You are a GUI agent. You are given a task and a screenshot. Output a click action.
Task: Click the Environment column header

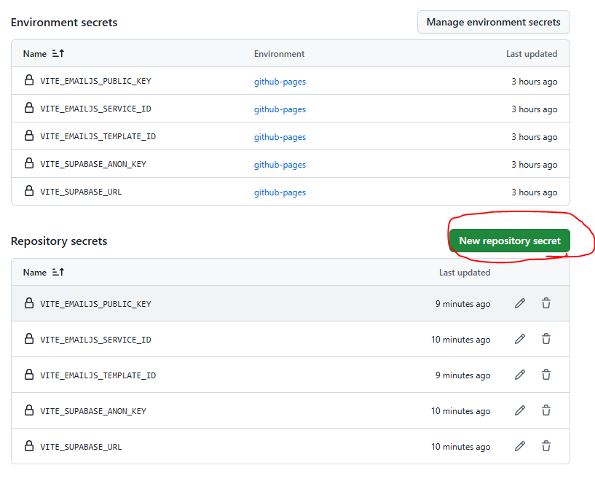click(x=279, y=54)
